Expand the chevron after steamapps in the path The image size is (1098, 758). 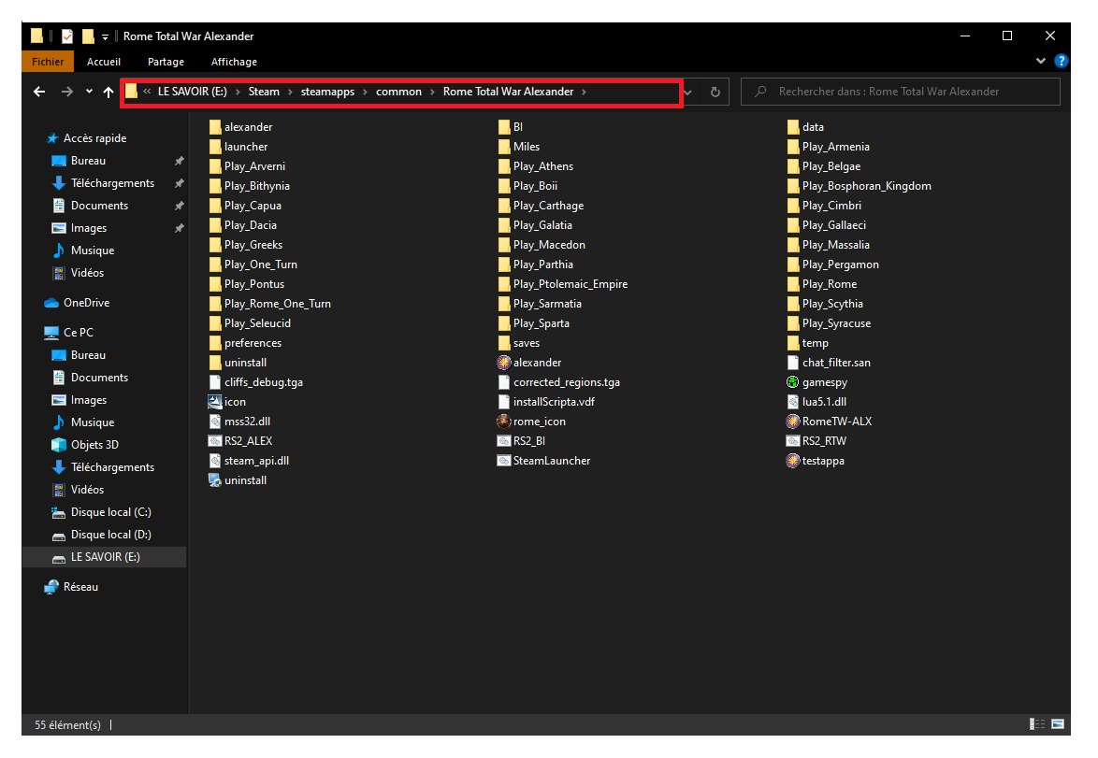click(365, 92)
